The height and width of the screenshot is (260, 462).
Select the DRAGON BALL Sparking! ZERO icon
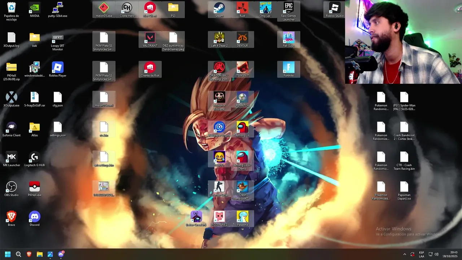click(219, 71)
